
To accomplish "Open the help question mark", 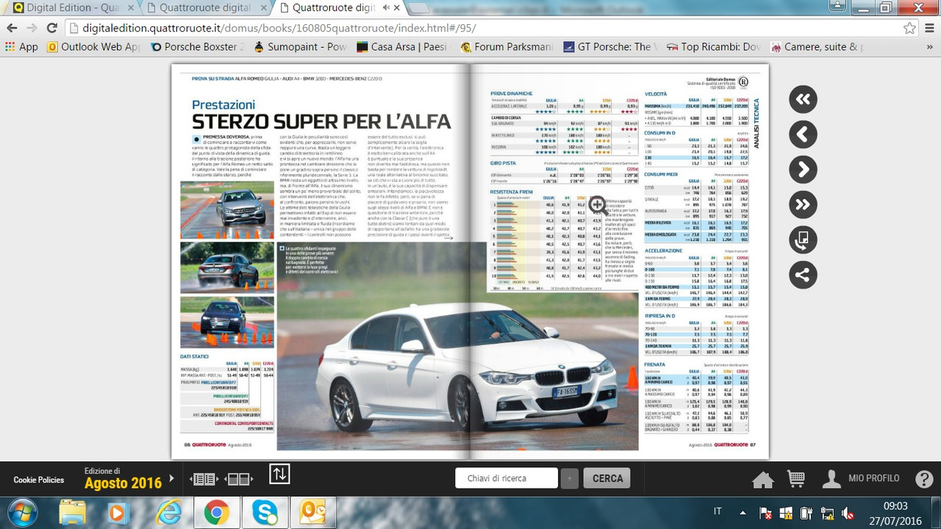I will [924, 479].
